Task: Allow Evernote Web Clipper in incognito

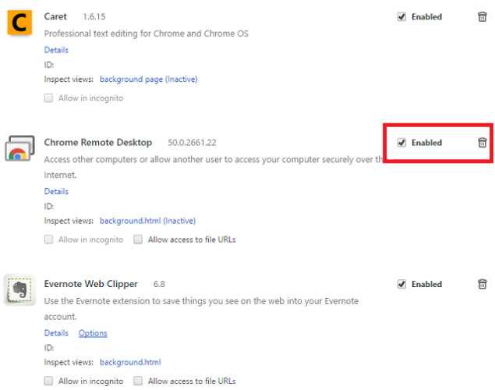Action: [49, 381]
